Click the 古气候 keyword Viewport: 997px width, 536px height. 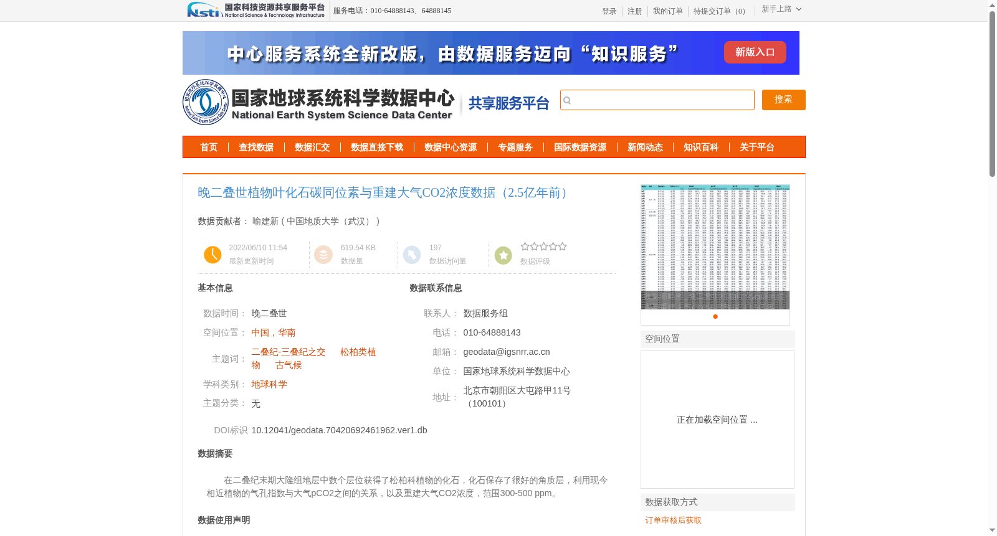click(x=289, y=365)
